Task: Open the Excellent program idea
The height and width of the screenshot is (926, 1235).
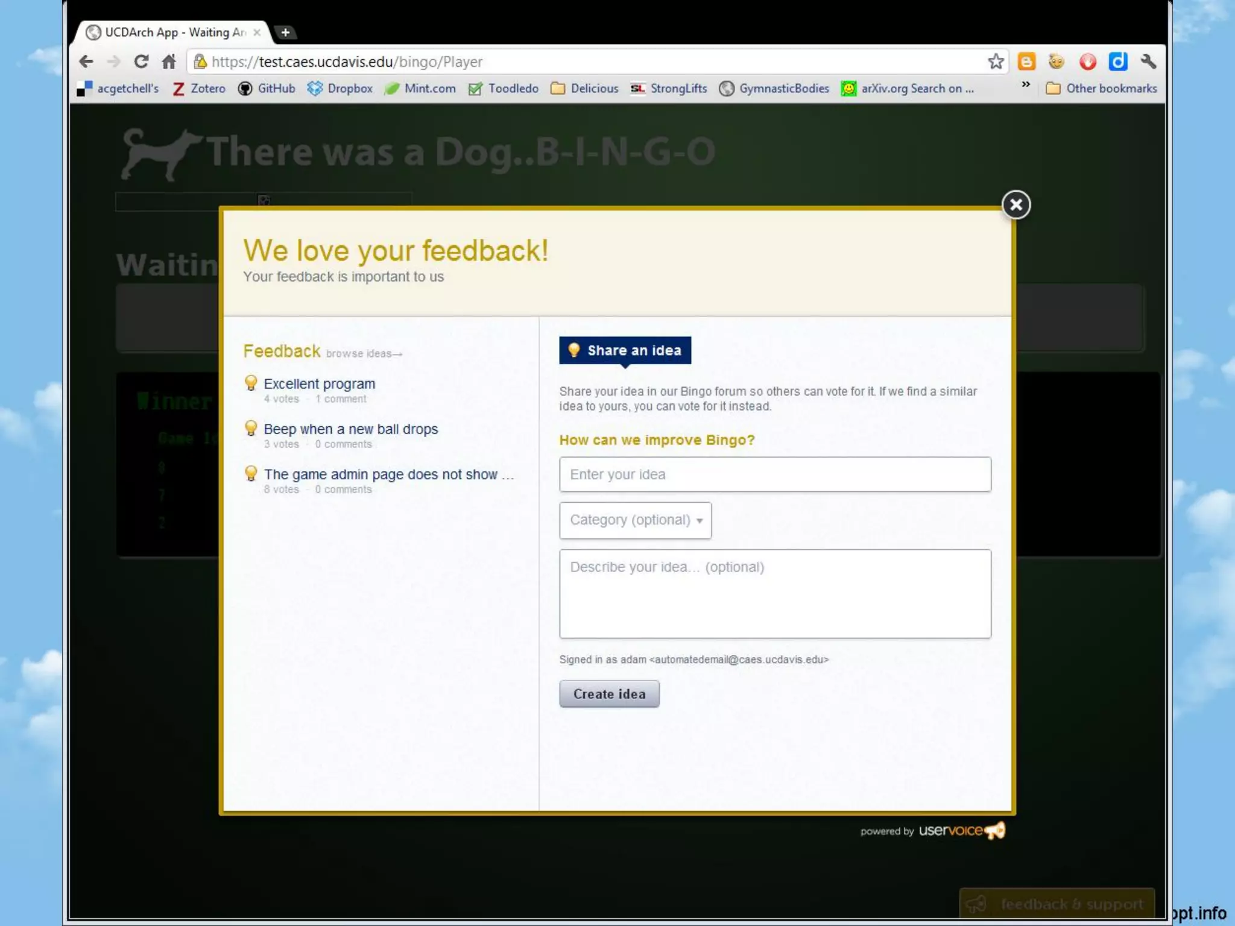Action: pyautogui.click(x=319, y=384)
